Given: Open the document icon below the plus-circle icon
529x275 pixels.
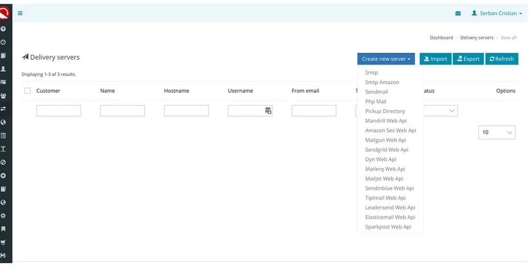Looking at the screenshot, I should click(3, 189).
